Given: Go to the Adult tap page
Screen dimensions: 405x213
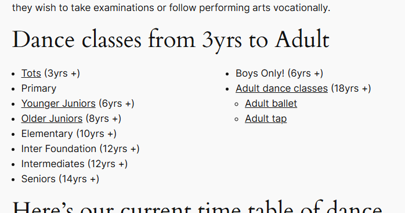Looking at the screenshot, I should click(x=266, y=118).
